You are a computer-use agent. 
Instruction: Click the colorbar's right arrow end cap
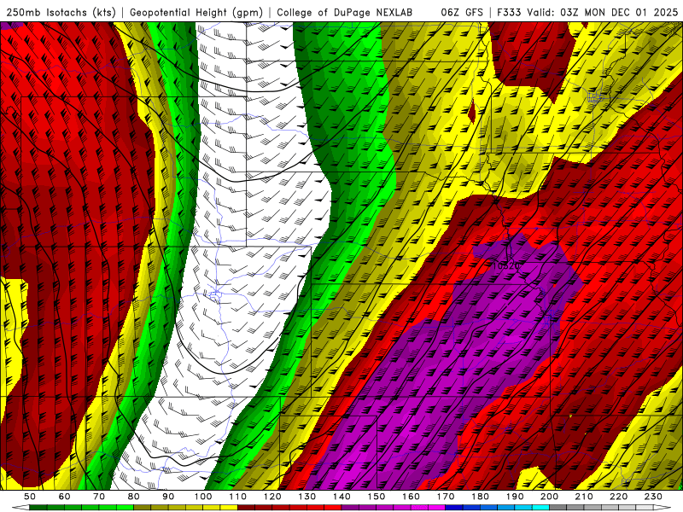(662, 508)
